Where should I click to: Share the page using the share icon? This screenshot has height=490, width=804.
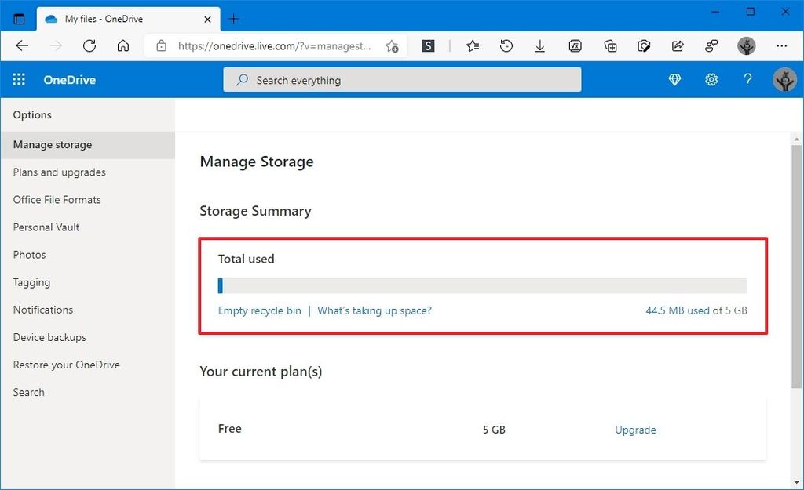[x=677, y=45]
